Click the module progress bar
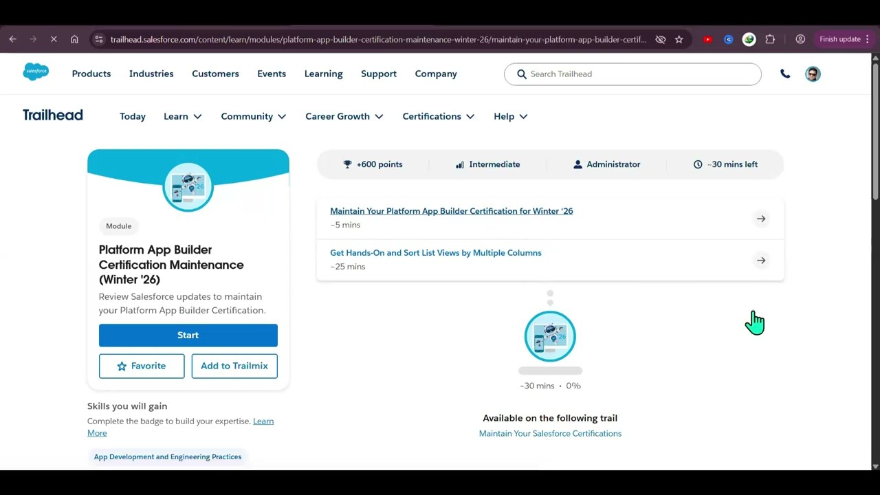 pyautogui.click(x=550, y=371)
